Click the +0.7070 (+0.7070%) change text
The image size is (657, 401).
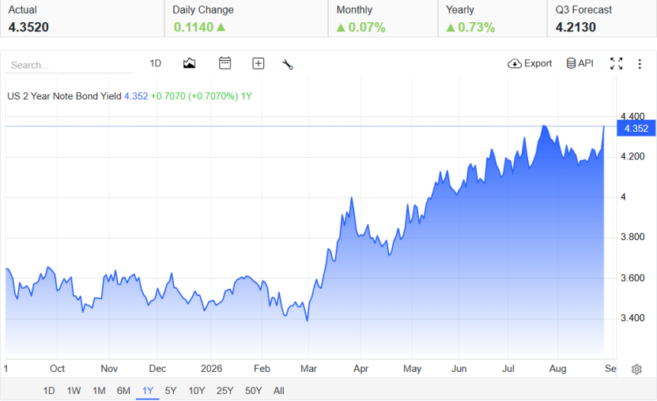(194, 96)
